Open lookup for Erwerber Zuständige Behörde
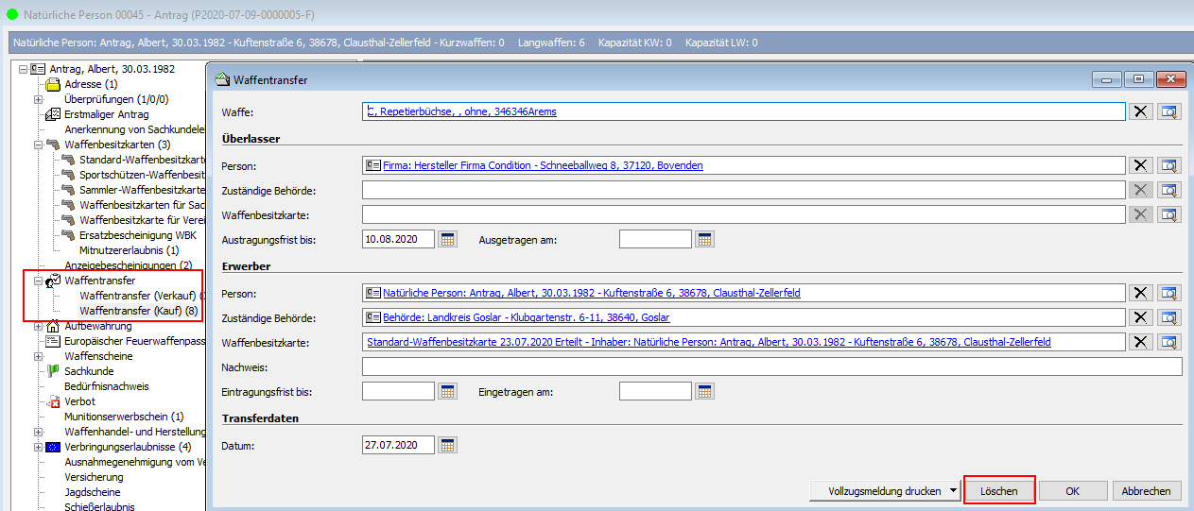This screenshot has width=1194, height=511. pyautogui.click(x=1170, y=317)
